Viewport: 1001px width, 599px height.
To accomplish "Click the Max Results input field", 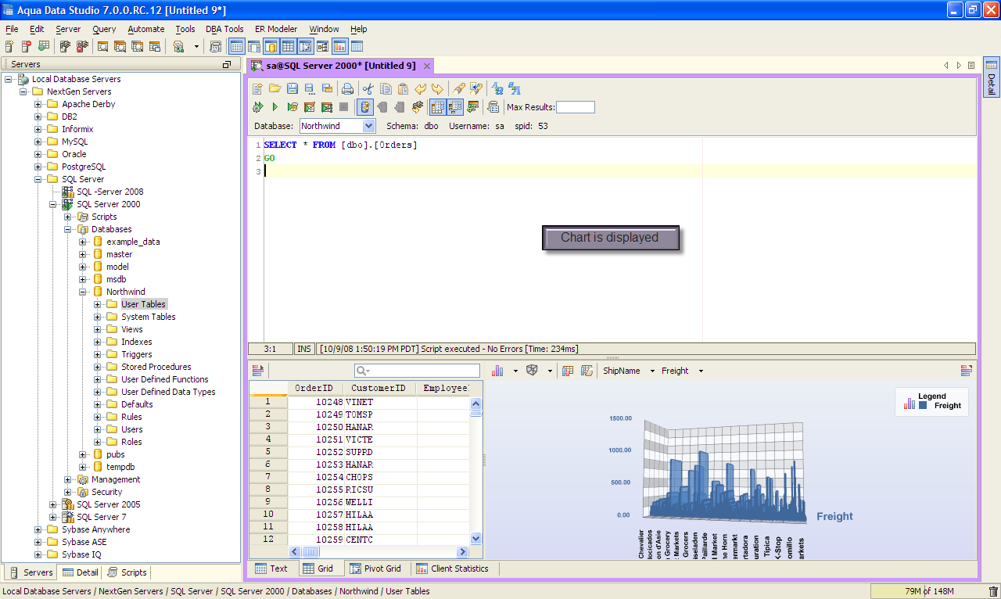I will (x=575, y=107).
